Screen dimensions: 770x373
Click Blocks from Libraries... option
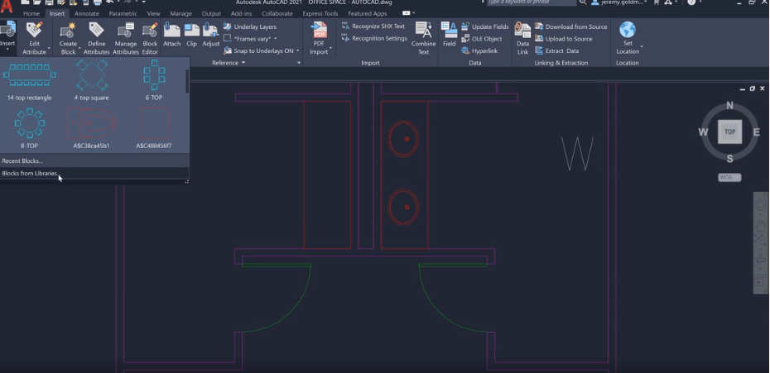[94, 173]
